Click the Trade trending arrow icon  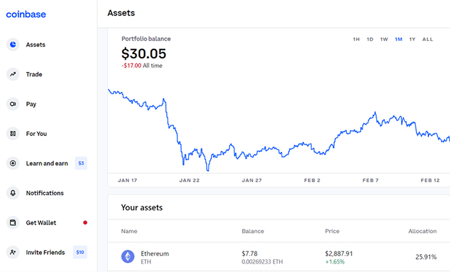(13, 74)
